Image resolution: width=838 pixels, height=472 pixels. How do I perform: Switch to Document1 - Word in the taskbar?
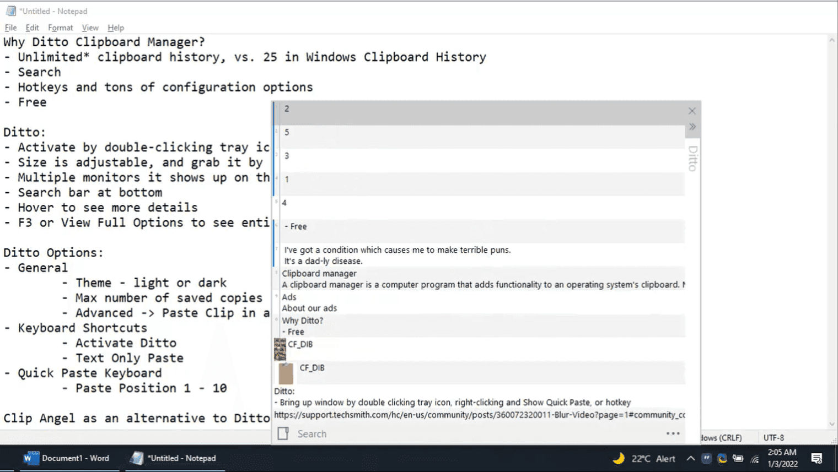click(x=67, y=458)
